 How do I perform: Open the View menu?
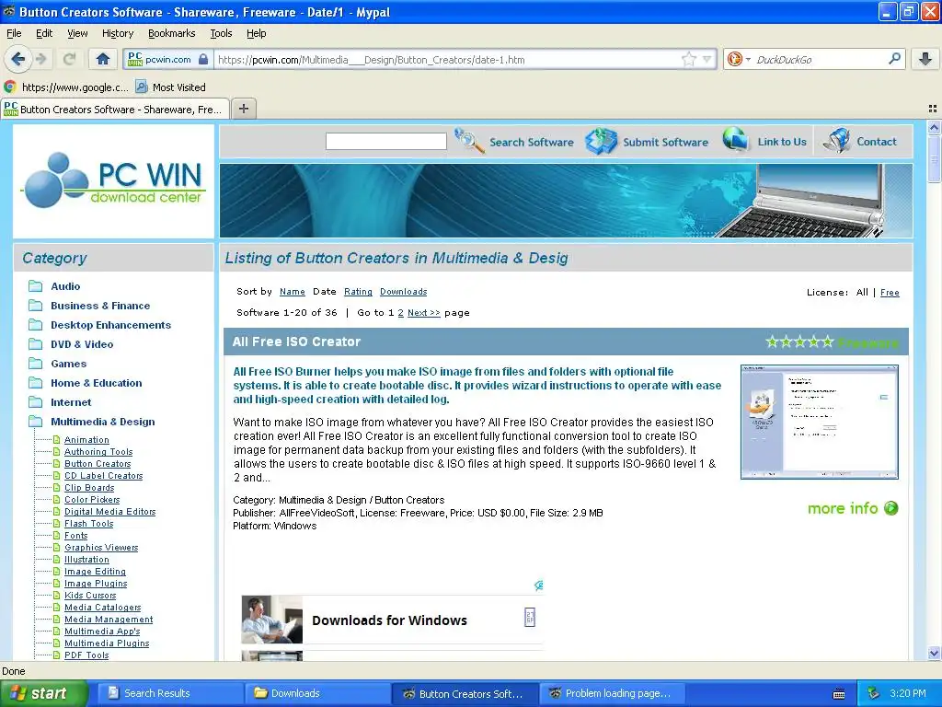click(x=77, y=33)
